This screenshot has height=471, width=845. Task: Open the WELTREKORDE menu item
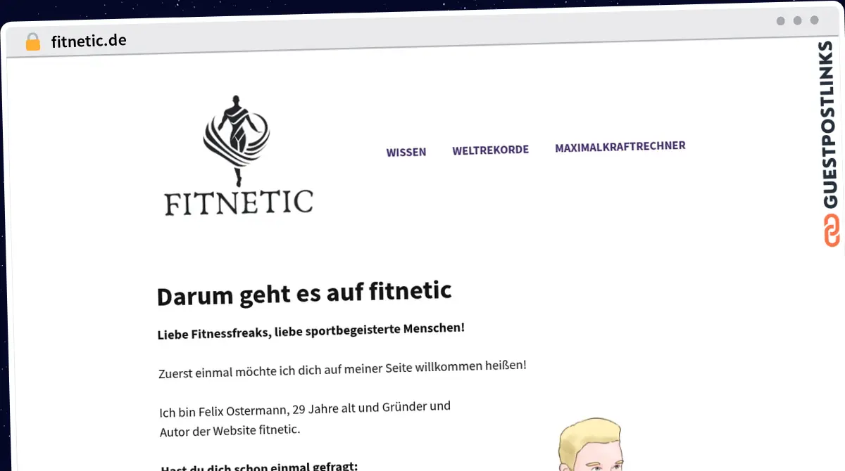pyautogui.click(x=491, y=150)
